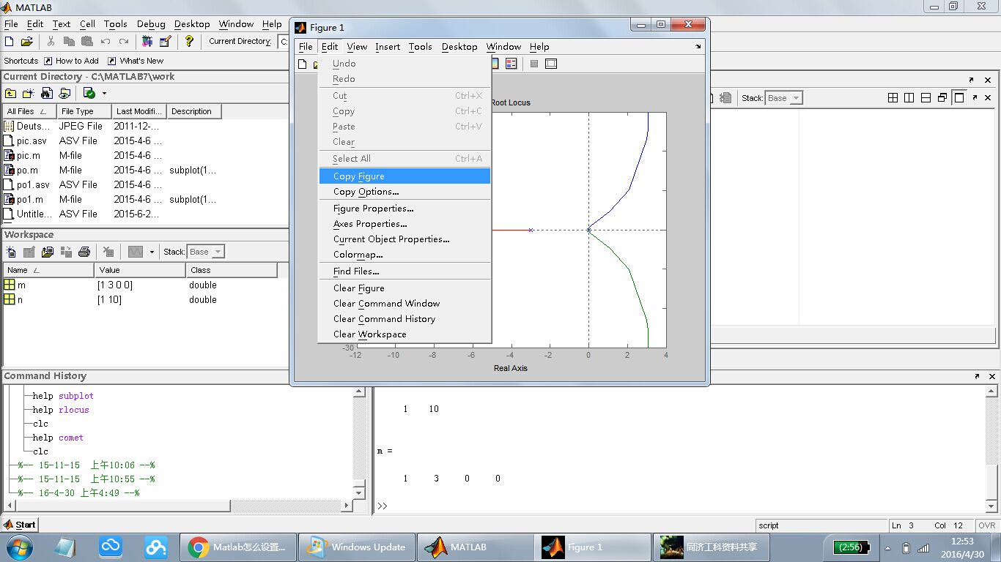This screenshot has height=562, width=1001.
Task: Open dropdown arrow next to plot icon
Action: [152, 252]
